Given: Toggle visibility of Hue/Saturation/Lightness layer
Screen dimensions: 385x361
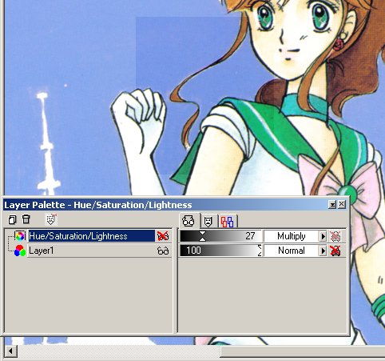Looking at the screenshot, I should pos(163,236).
